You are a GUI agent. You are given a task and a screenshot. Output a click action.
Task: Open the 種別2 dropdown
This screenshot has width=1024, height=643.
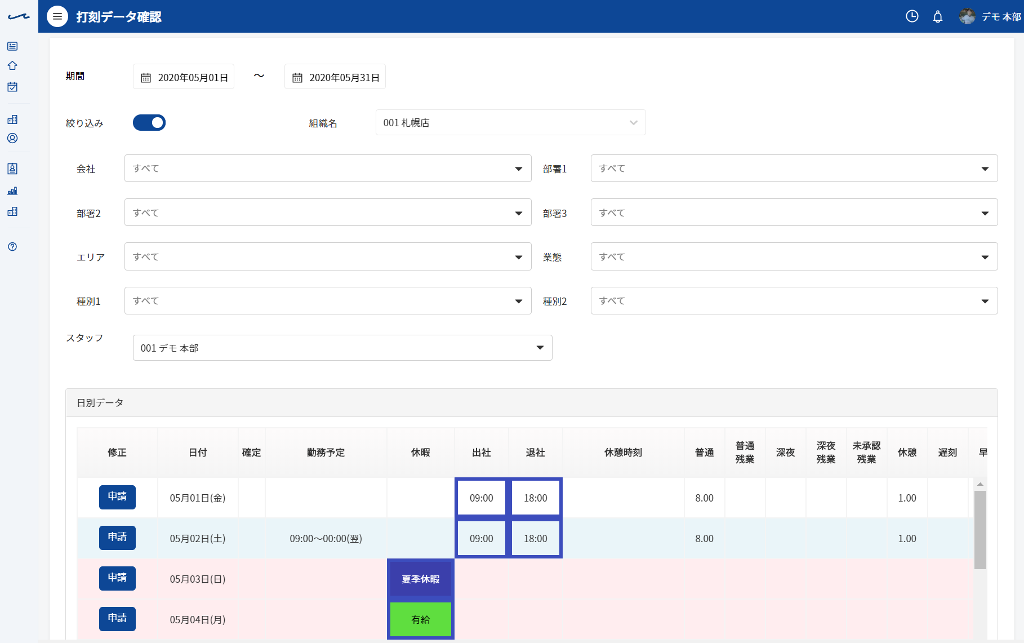(x=794, y=301)
